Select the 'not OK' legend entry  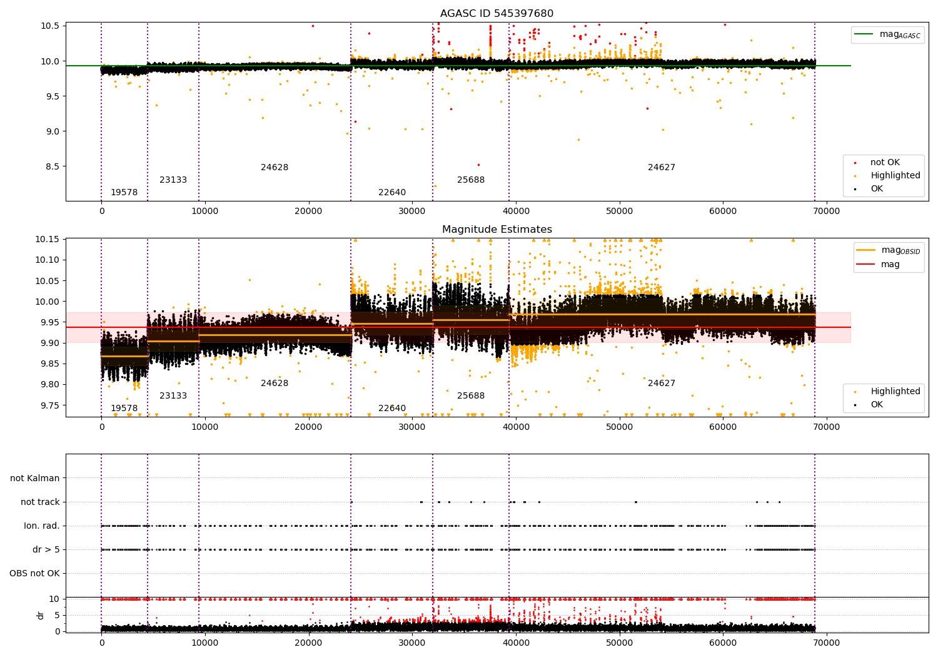click(885, 162)
